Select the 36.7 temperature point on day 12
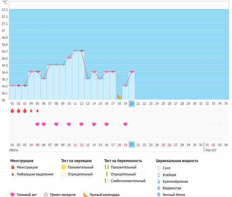Screen dimensions: 232x197 pyautogui.click(x=81, y=51)
